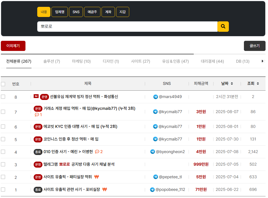This screenshot has width=268, height=198.
Task: Select 업체명 search filter button
Action: click(x=60, y=12)
